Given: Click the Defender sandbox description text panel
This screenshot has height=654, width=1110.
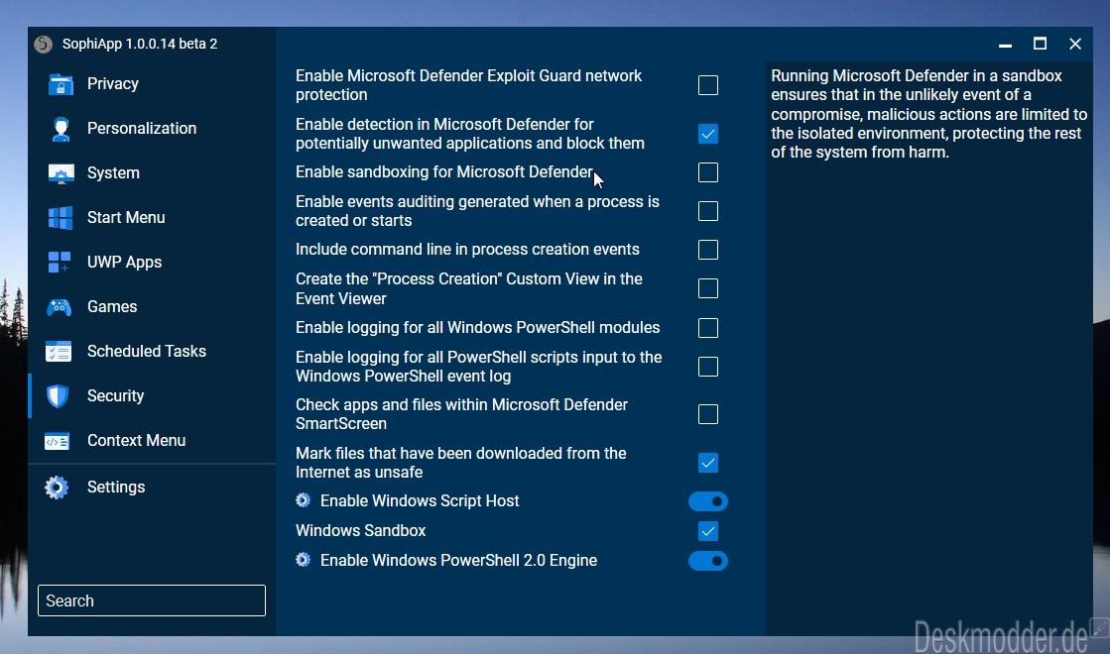Looking at the screenshot, I should (x=928, y=114).
